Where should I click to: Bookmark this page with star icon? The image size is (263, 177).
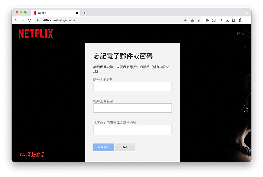(x=199, y=20)
